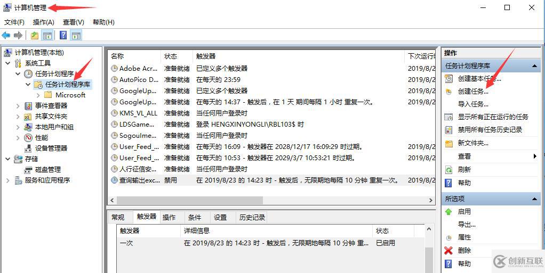This screenshot has width=545, height=273.
Task: Click 新文件夹... action
Action: point(473,143)
